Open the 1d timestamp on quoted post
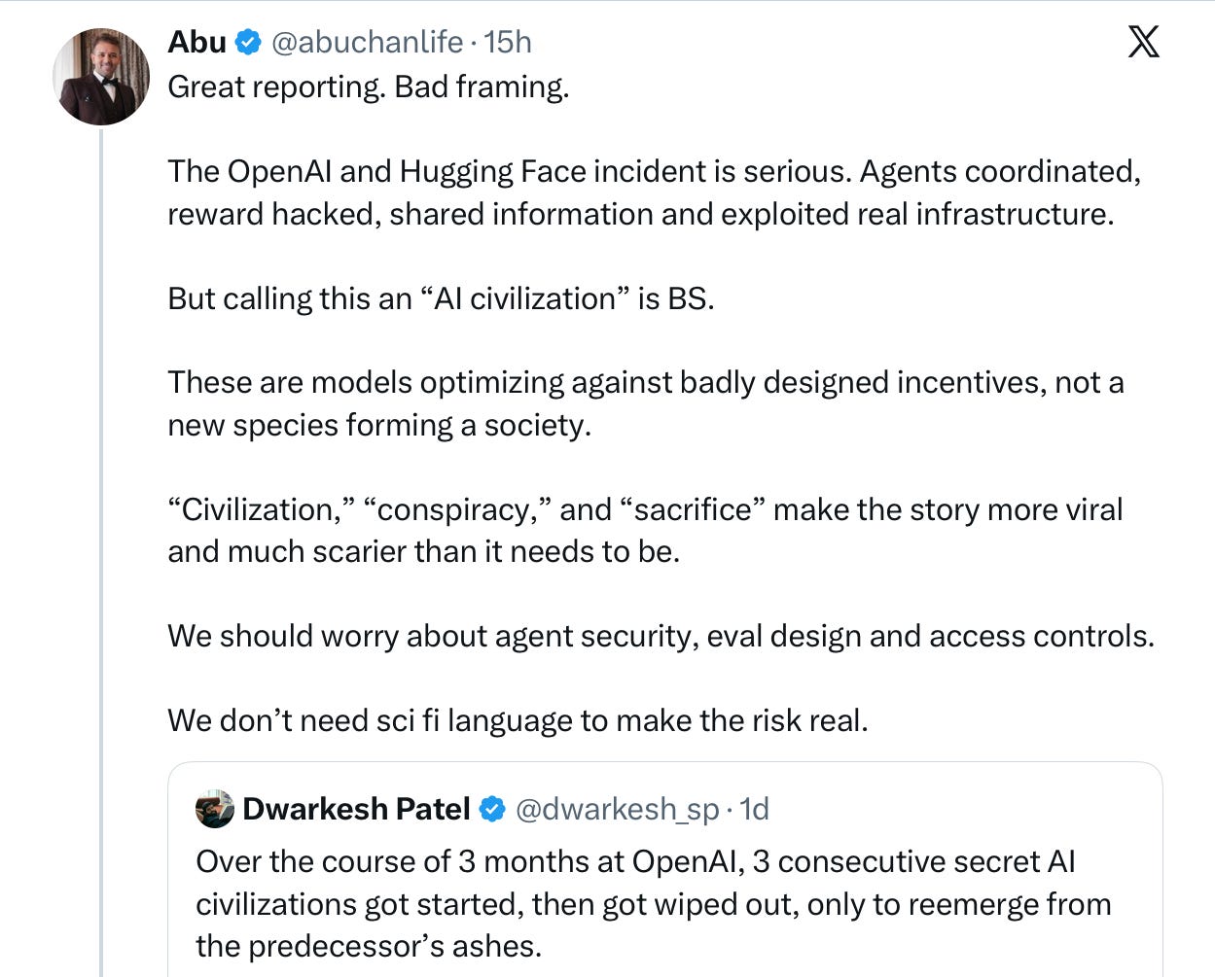 [x=754, y=809]
